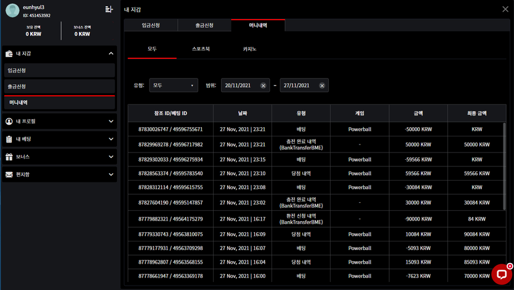
Task: Click the 84 KRW final balance cell
Action: click(476, 219)
